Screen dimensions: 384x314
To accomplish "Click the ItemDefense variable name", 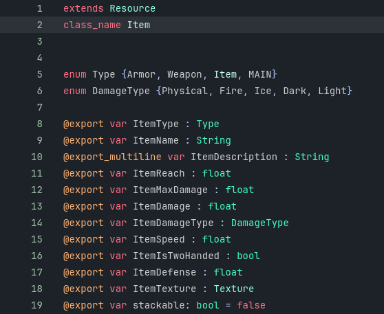I will click(164, 272).
